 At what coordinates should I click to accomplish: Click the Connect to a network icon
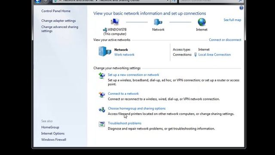tap(102, 95)
